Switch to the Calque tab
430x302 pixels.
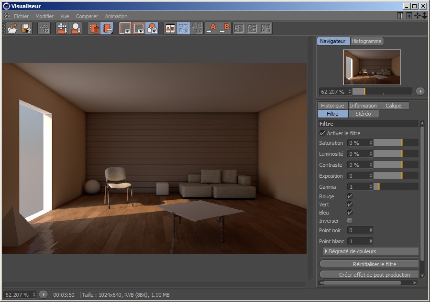[x=394, y=106]
